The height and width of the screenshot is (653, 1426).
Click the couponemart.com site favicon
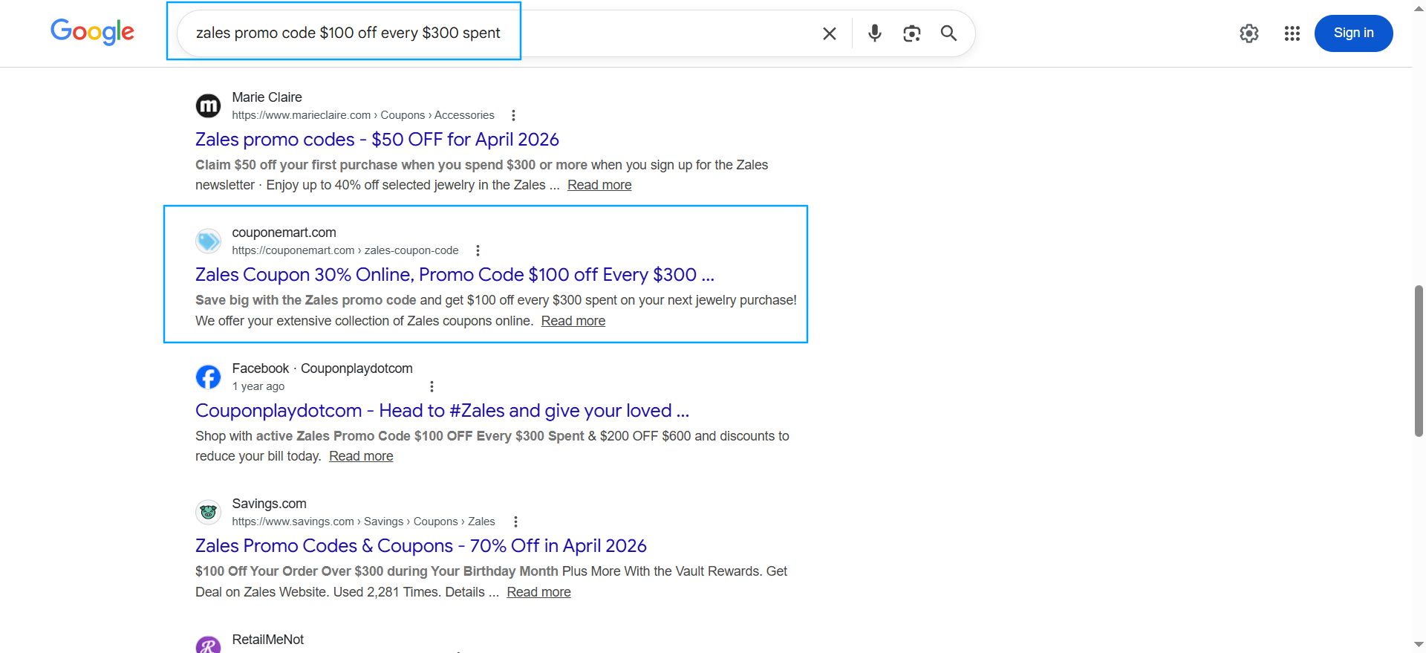[208, 241]
